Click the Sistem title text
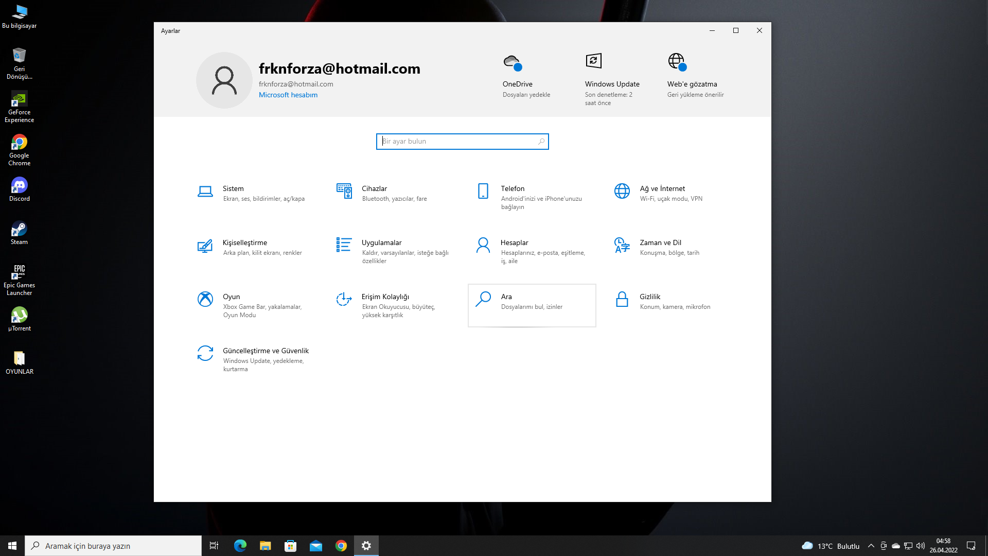 click(x=234, y=188)
